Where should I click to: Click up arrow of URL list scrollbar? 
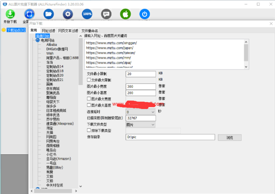pyautogui.click(x=246, y=42)
